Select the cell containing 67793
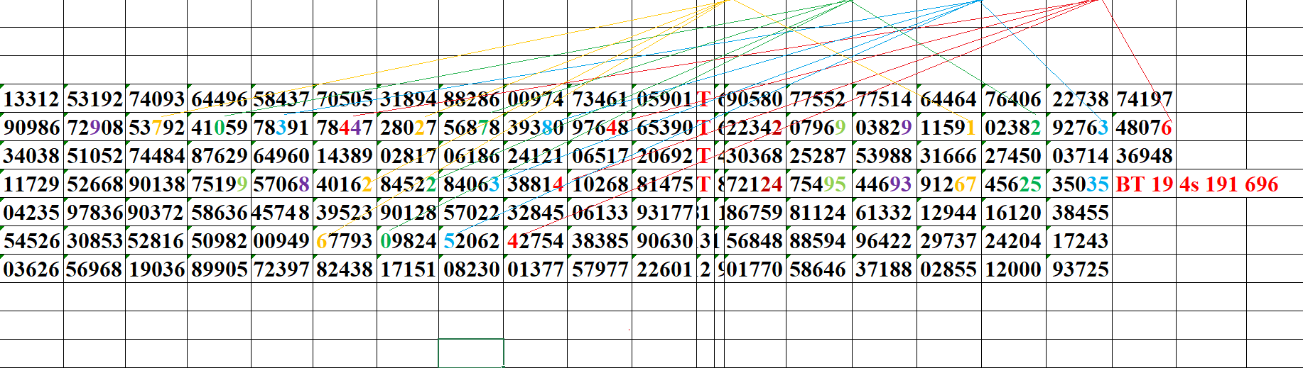The height and width of the screenshot is (368, 1303). pos(345,240)
